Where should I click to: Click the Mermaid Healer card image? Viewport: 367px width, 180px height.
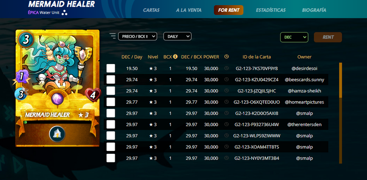coord(57,88)
